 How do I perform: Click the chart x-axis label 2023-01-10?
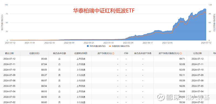point(109,43)
